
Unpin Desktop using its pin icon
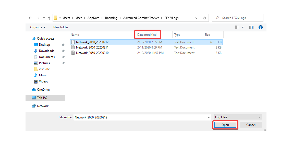coord(63,45)
